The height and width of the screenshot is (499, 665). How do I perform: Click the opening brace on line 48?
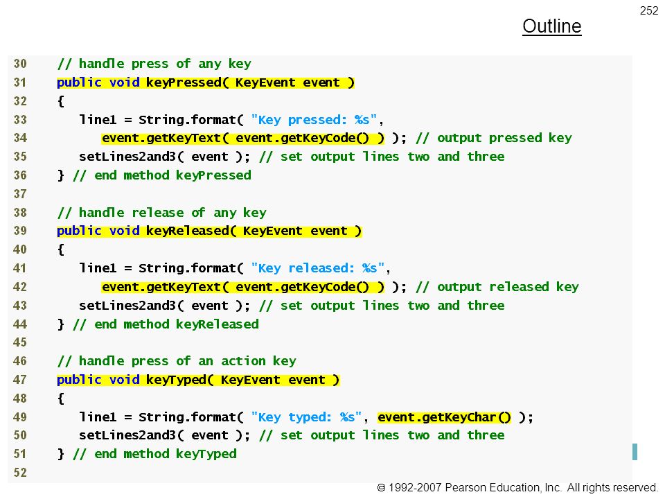(x=61, y=399)
